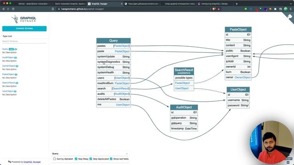294x165 pixels.
Task: Open a new browser tab with plus
Action: (237, 4)
